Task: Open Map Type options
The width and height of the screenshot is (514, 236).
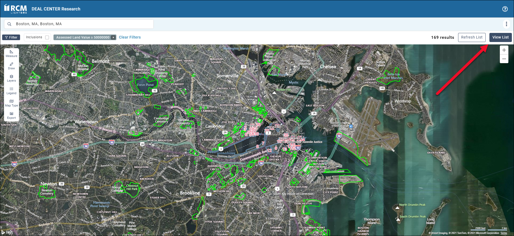Action: [x=11, y=103]
